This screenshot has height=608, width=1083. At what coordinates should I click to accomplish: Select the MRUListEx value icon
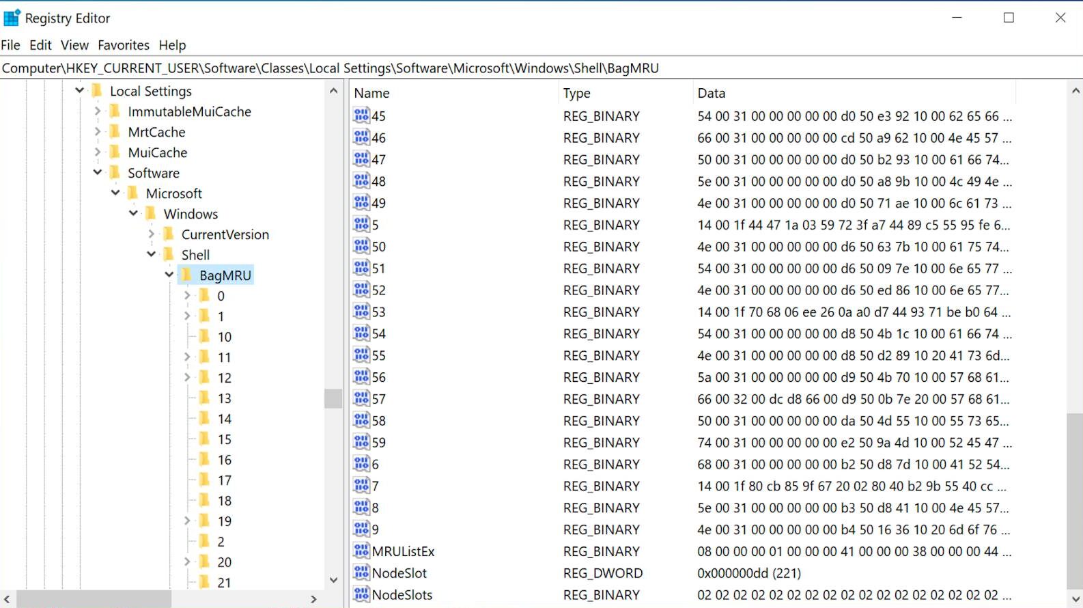pos(361,551)
